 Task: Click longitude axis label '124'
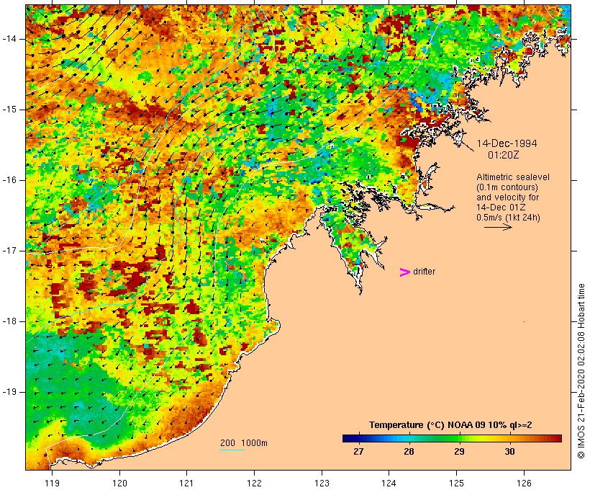(x=389, y=484)
